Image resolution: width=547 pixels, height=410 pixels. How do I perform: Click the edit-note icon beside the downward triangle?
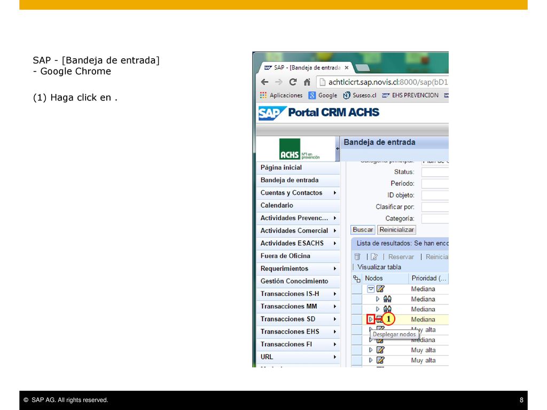click(380, 289)
